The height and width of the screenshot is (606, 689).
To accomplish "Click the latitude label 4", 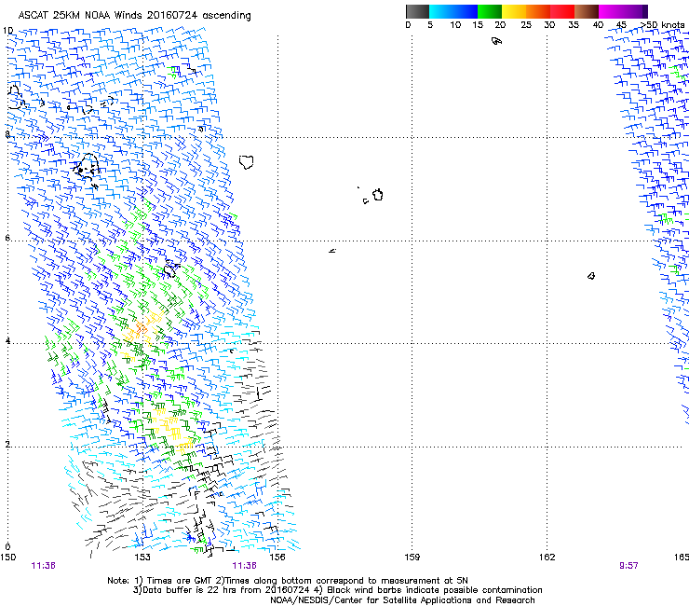I will (7, 340).
